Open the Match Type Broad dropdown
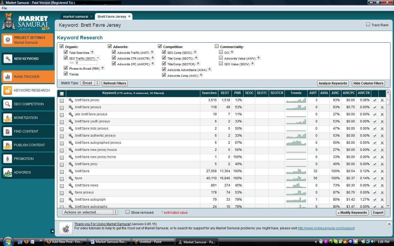The image size is (394, 246). pos(90,83)
